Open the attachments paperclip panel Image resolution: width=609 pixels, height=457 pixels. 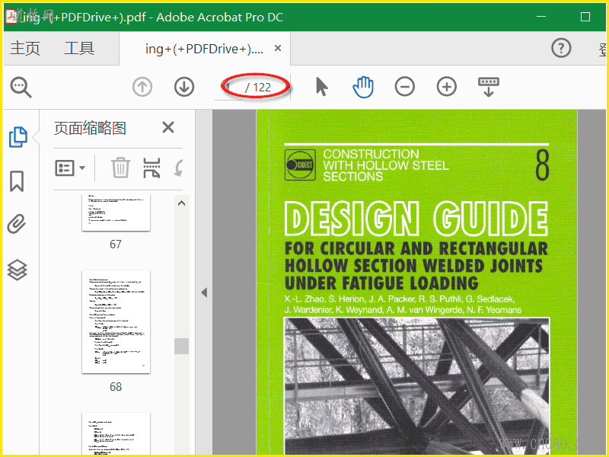coord(17,224)
